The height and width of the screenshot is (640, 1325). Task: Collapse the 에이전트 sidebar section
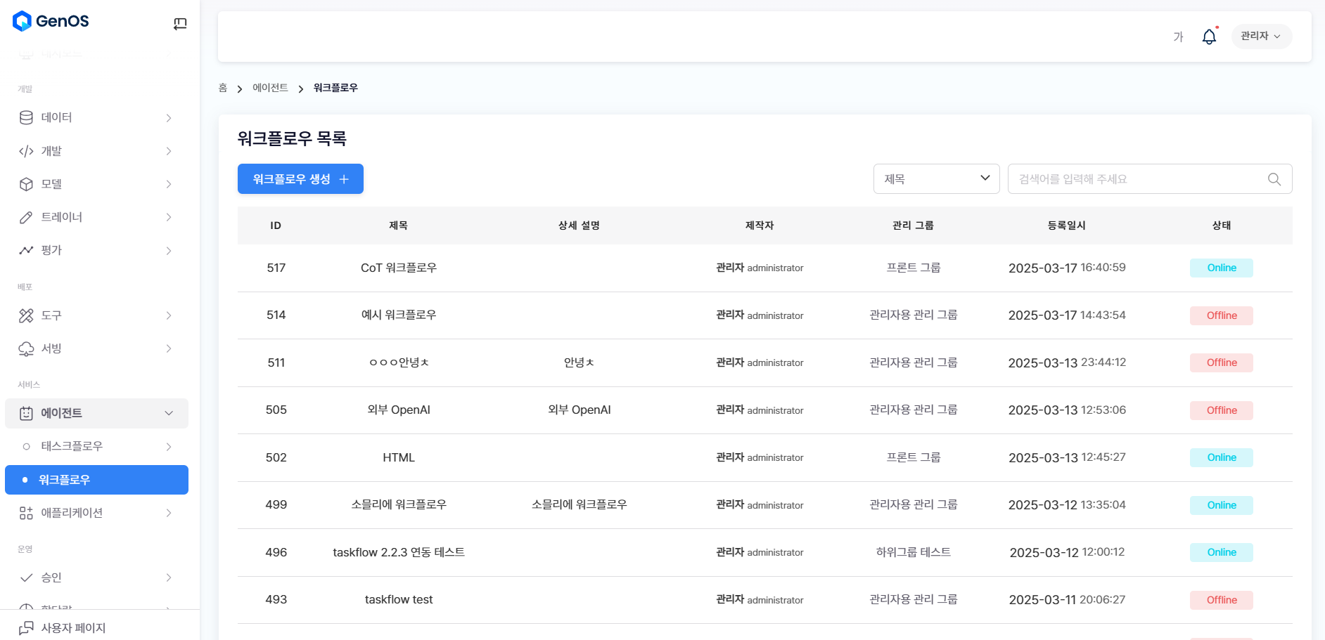point(169,413)
